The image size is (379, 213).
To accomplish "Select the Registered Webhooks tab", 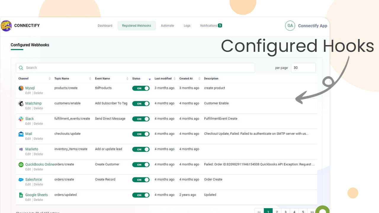I will (136, 26).
